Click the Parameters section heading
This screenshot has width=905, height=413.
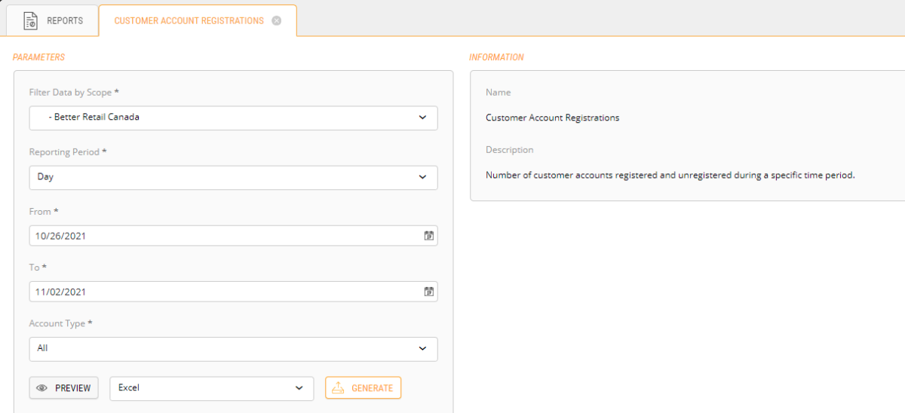pyautogui.click(x=39, y=57)
